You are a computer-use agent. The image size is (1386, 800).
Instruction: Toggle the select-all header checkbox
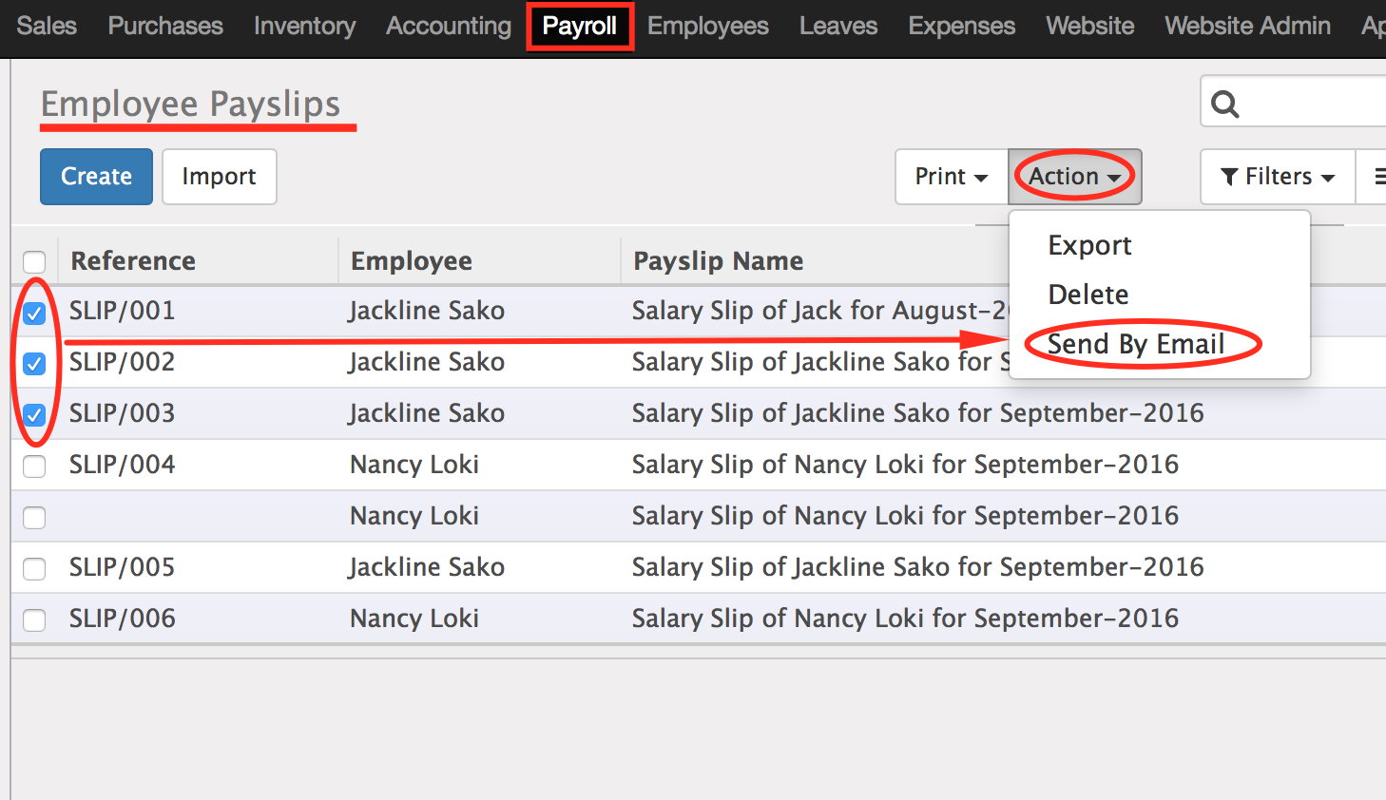click(x=34, y=262)
